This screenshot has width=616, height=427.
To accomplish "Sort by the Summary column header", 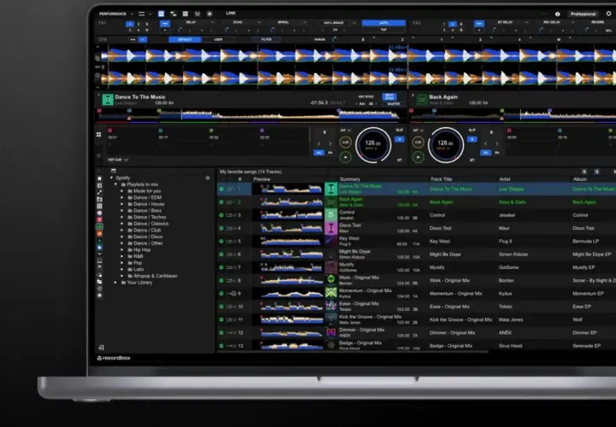I will point(350,179).
